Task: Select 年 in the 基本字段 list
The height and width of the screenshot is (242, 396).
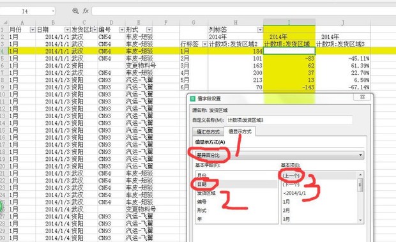Action: pos(236,219)
